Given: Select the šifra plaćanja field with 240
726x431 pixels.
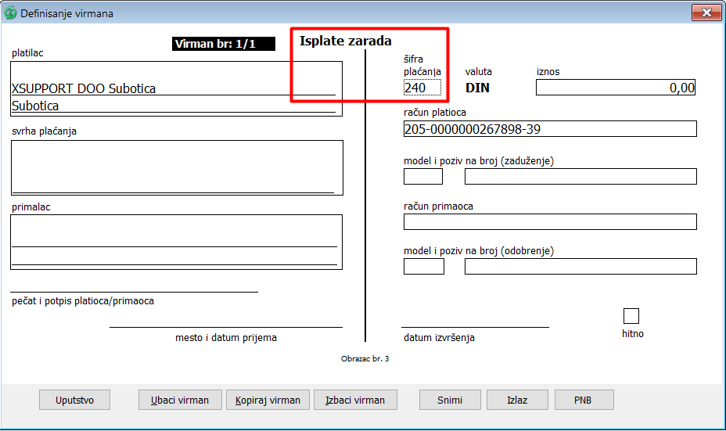Looking at the screenshot, I should click(x=422, y=88).
